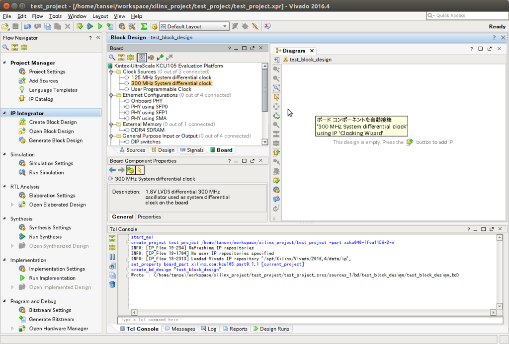Click Generate Bitstream in Flow Navigator
The width and height of the screenshot is (509, 344).
tap(51, 319)
